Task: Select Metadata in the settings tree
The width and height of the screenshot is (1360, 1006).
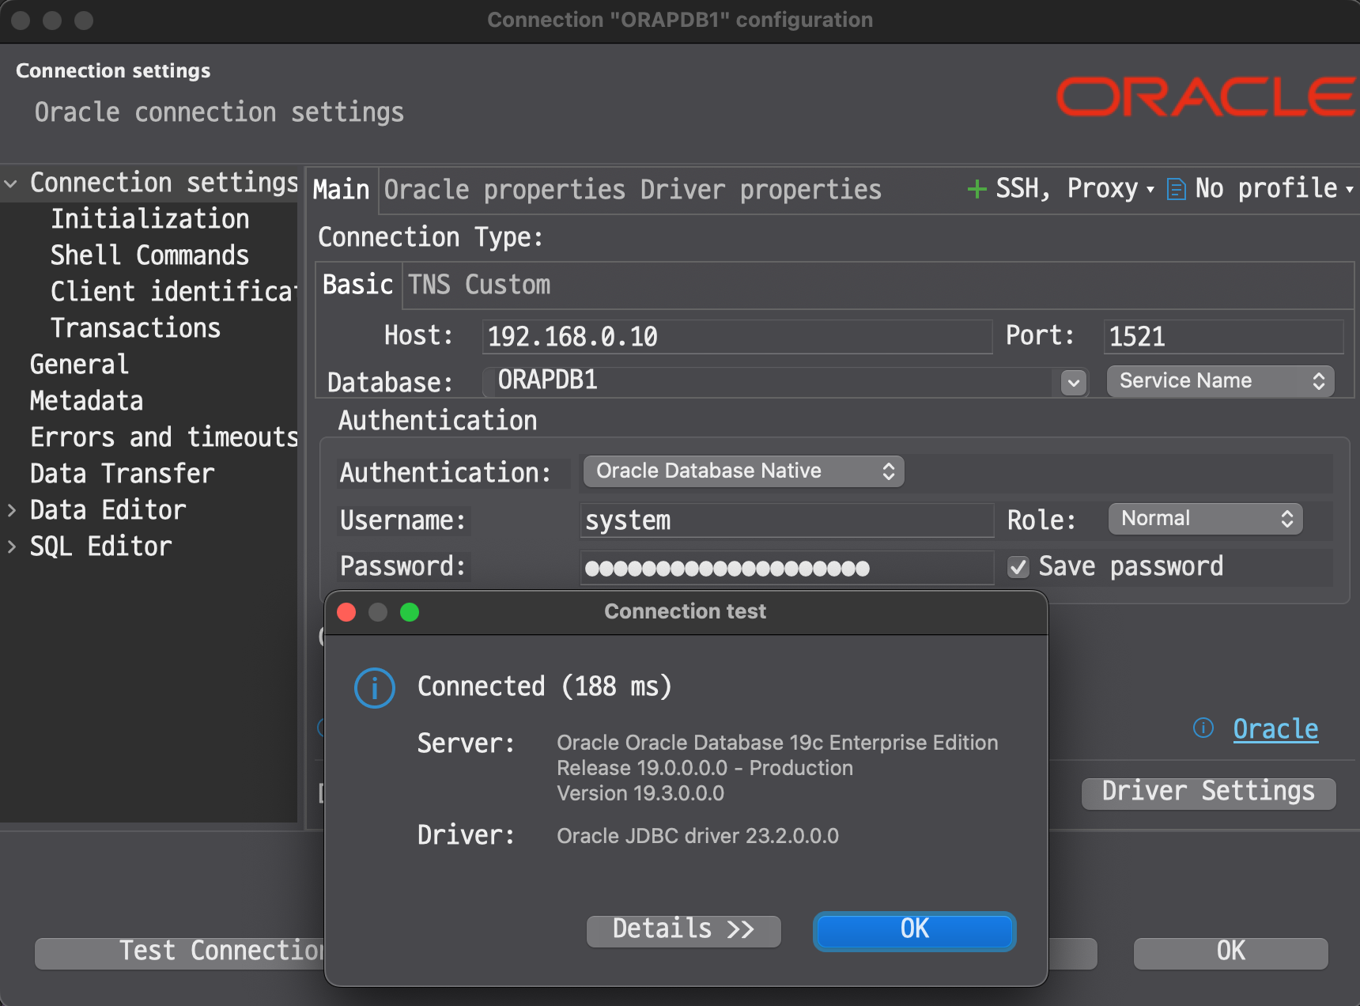Action: 87,402
